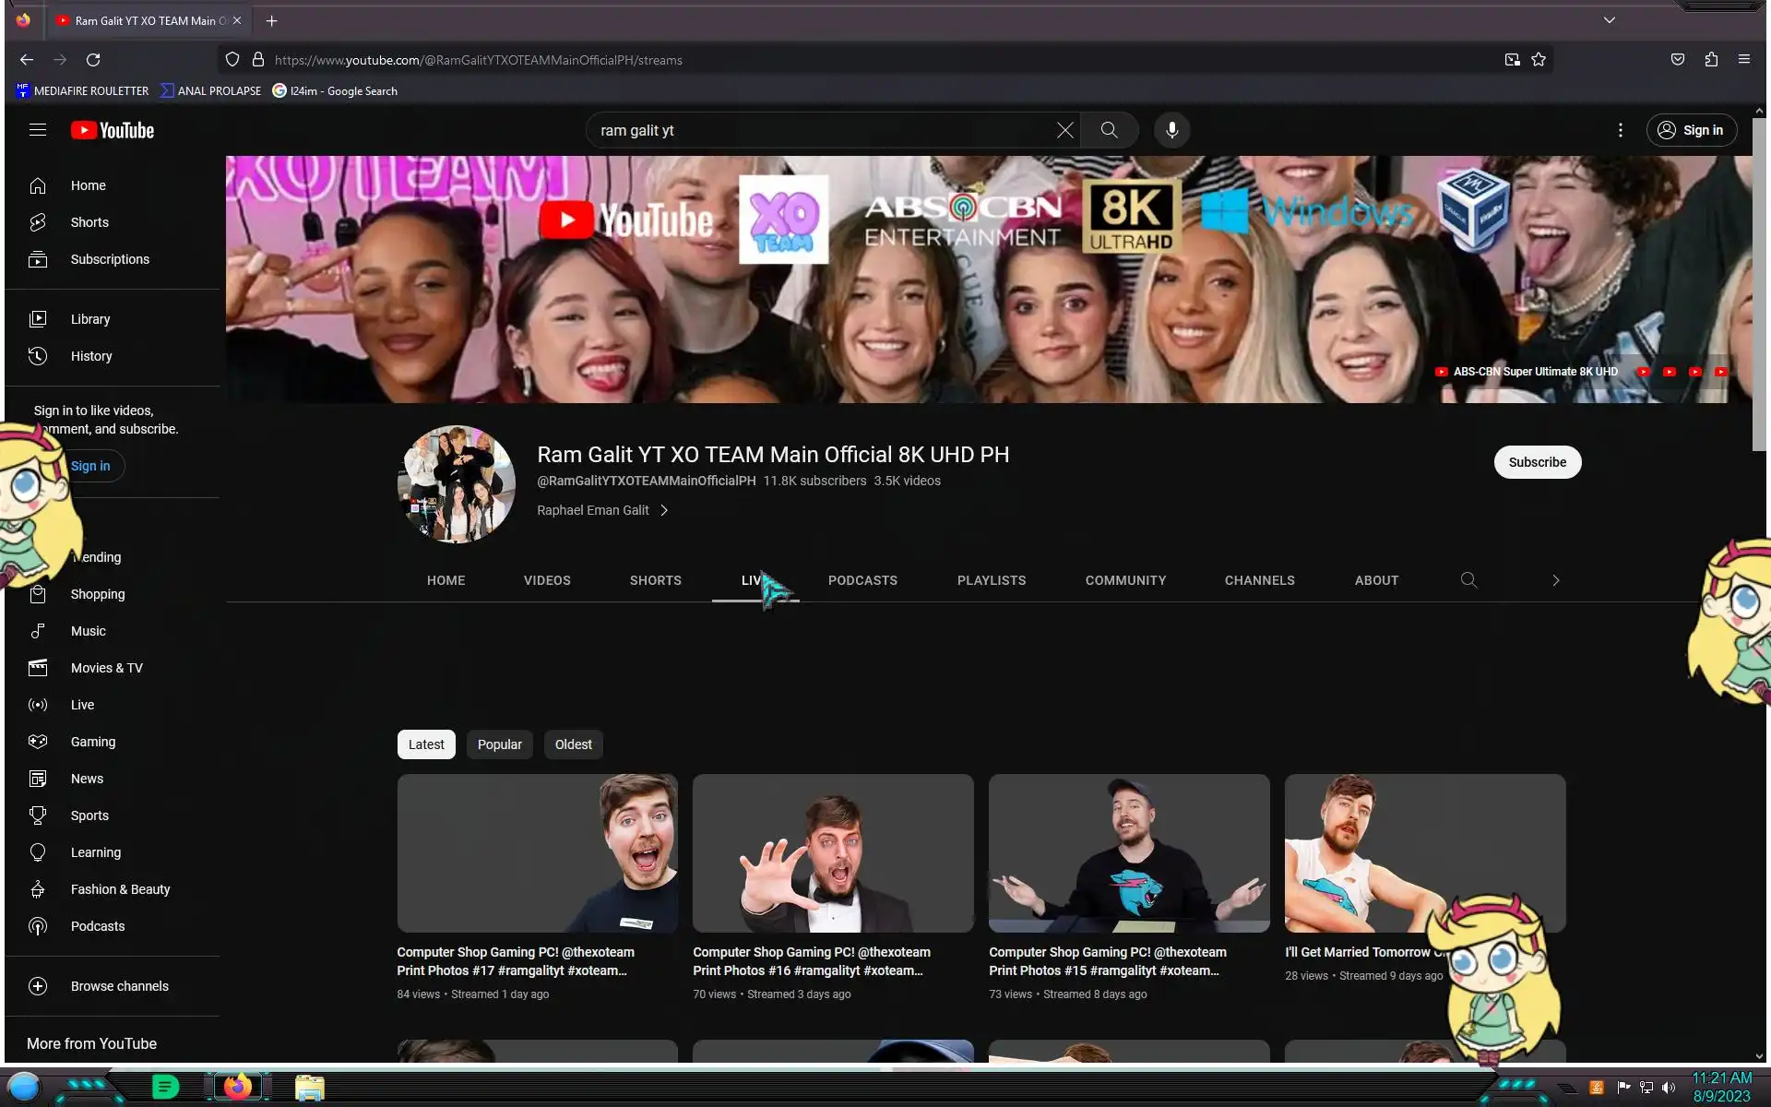
Task: Click the channel search magnifier icon
Action: [1468, 580]
